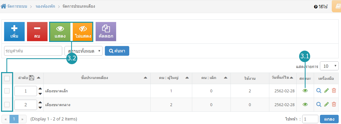Click the magnifier view icon for เตียงขนาดเล็ก
This screenshot has height=124, width=341.
[x=319, y=91]
